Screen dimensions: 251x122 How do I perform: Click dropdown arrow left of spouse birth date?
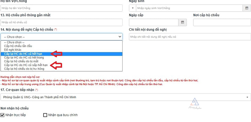(x=132, y=8)
